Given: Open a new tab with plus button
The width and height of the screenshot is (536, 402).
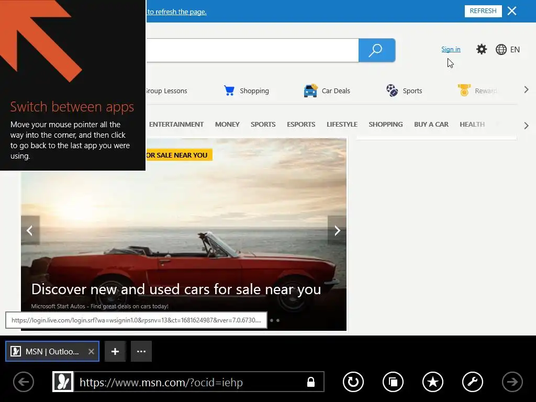Looking at the screenshot, I should pos(115,351).
